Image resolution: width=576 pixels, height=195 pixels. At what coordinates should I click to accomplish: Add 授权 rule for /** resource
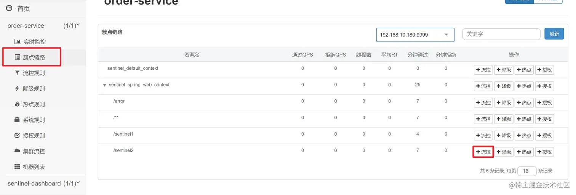click(544, 119)
